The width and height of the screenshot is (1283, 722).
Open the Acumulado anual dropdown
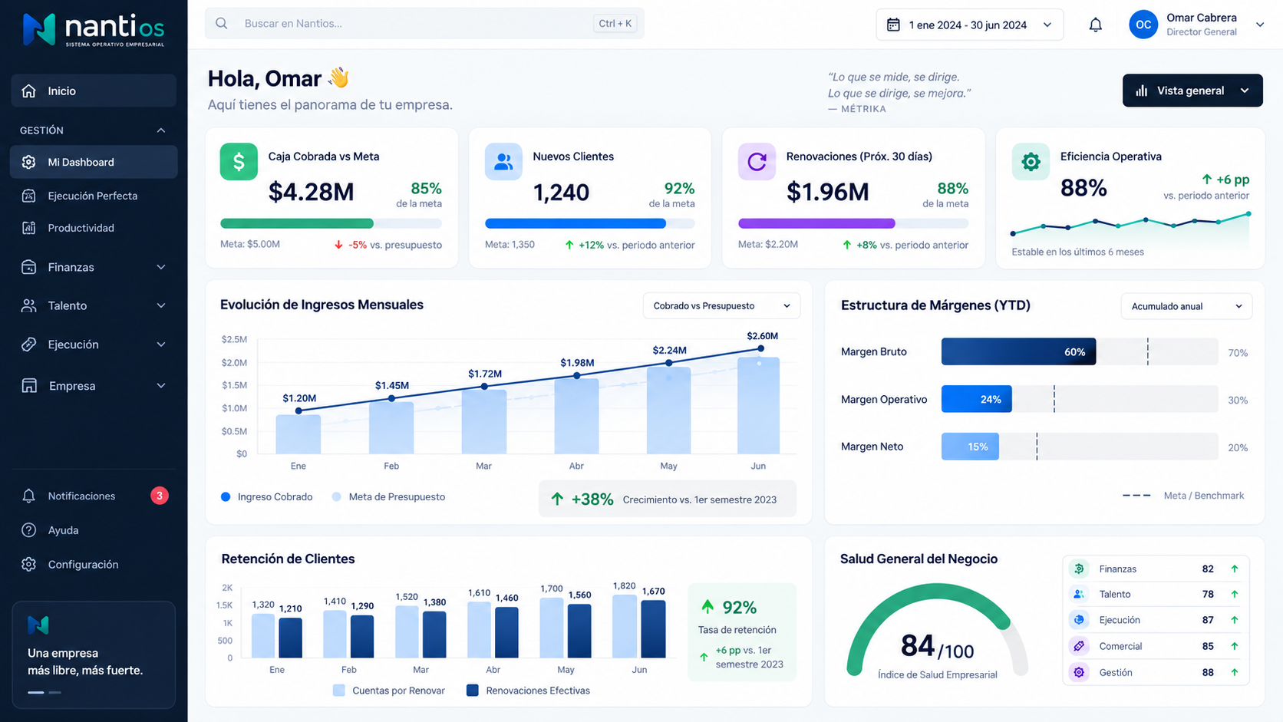[1186, 306]
